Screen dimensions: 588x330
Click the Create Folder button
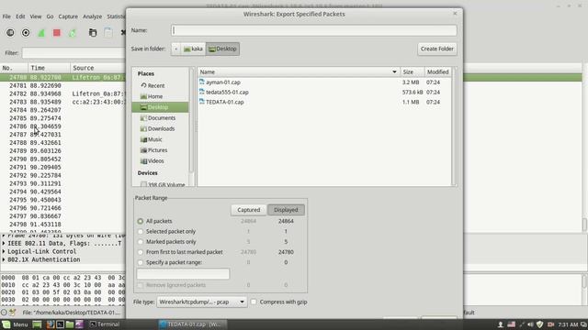tap(437, 49)
